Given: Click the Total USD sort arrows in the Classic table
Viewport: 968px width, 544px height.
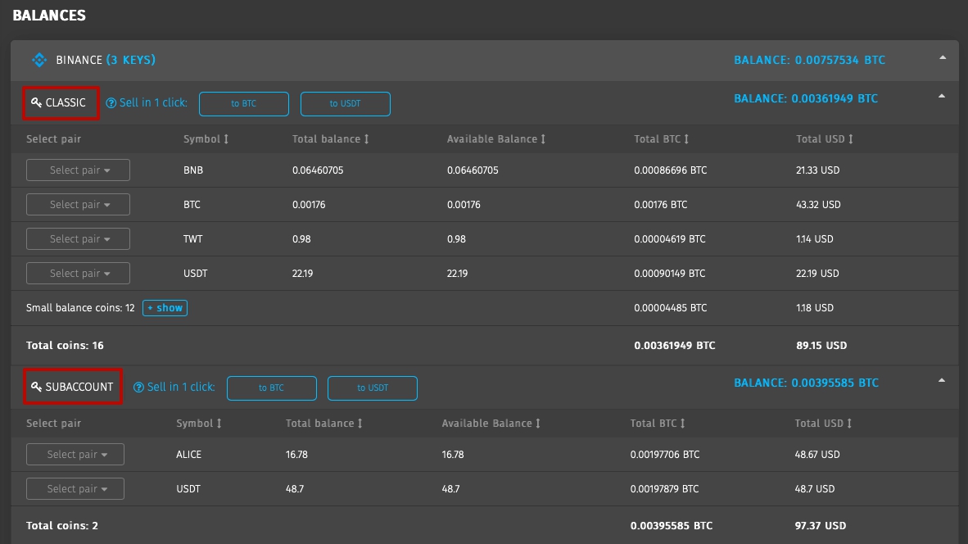Looking at the screenshot, I should pyautogui.click(x=851, y=139).
